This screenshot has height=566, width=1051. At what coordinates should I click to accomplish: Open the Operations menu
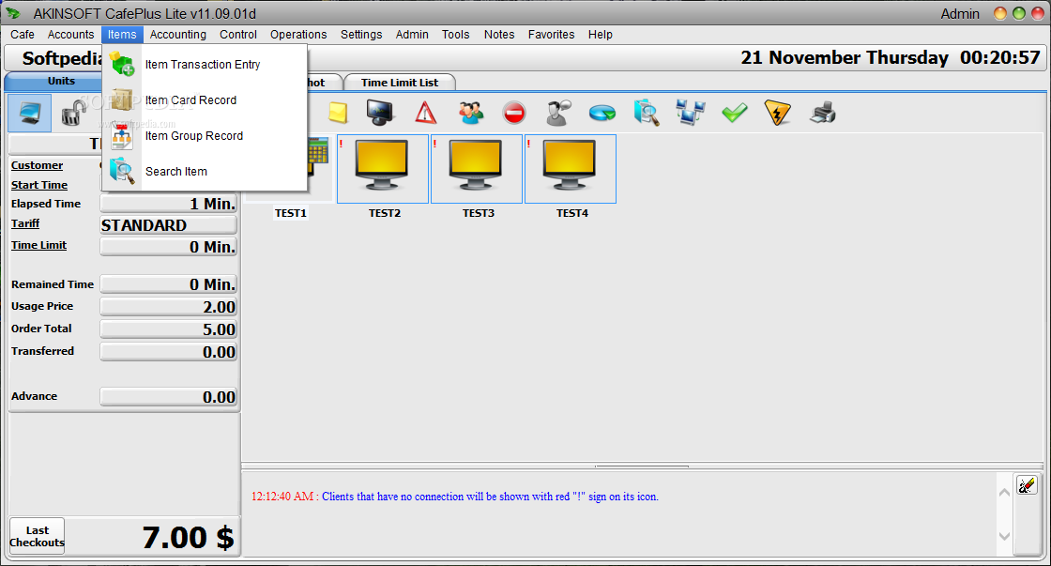click(x=298, y=34)
